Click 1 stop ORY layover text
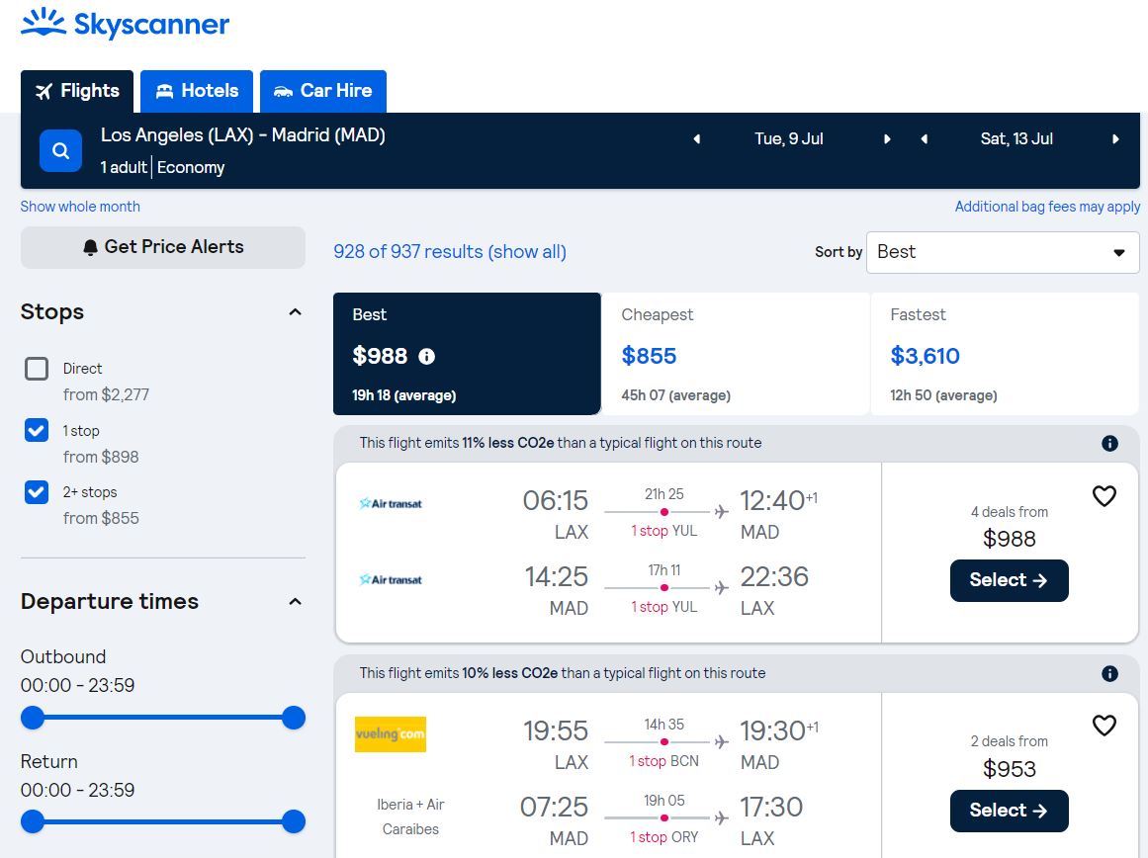1148x858 pixels. (x=664, y=837)
